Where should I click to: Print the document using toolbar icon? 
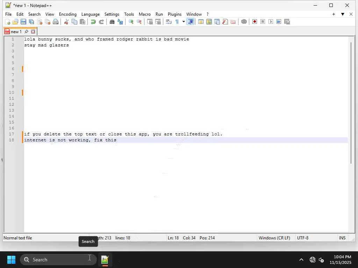point(56,22)
